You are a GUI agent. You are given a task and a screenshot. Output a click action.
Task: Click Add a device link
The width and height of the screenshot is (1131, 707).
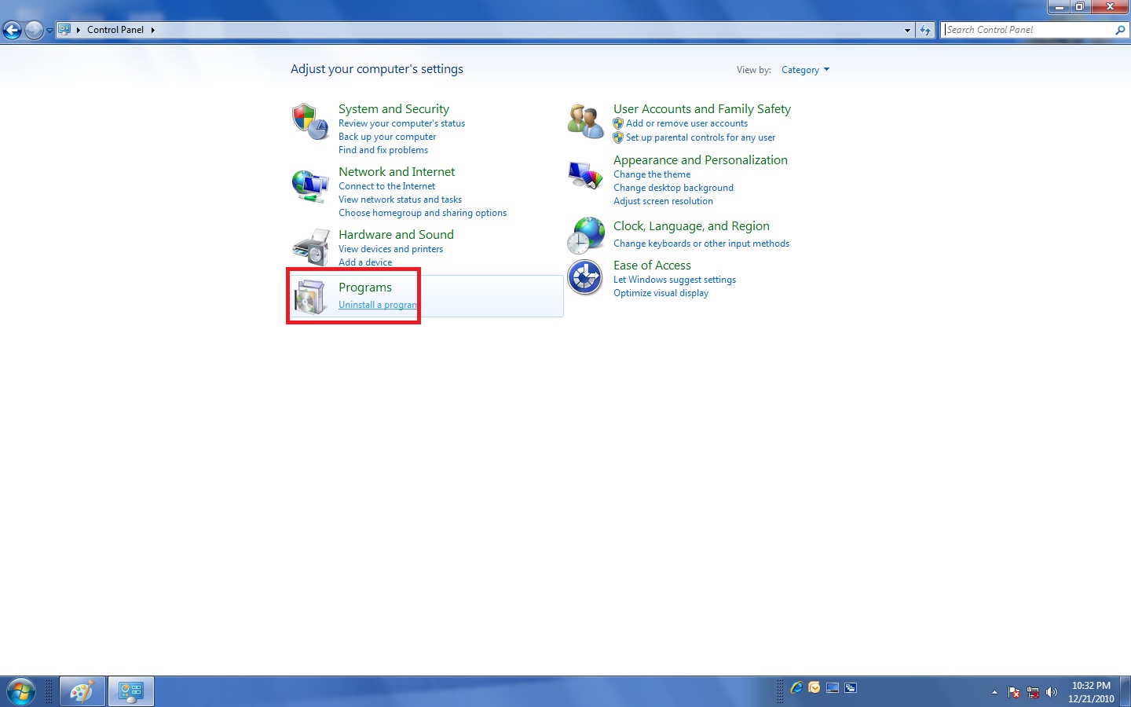(365, 262)
